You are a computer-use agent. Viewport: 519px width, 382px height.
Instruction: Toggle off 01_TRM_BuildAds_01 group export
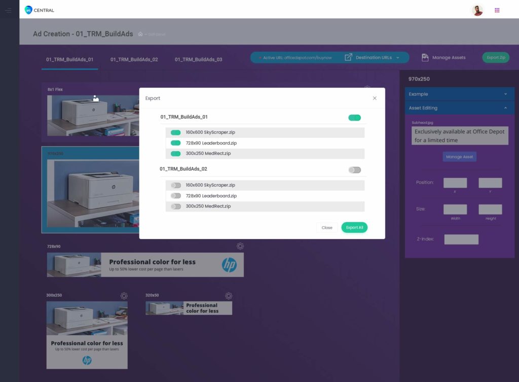tap(354, 118)
